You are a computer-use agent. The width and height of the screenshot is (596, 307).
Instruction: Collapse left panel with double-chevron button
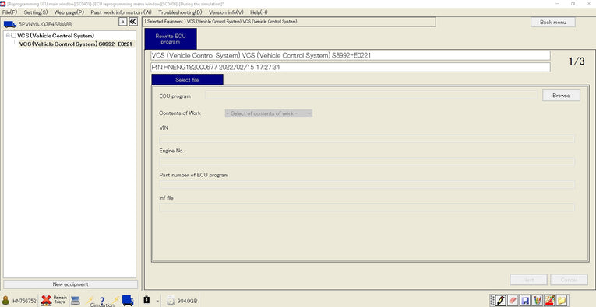(x=132, y=22)
